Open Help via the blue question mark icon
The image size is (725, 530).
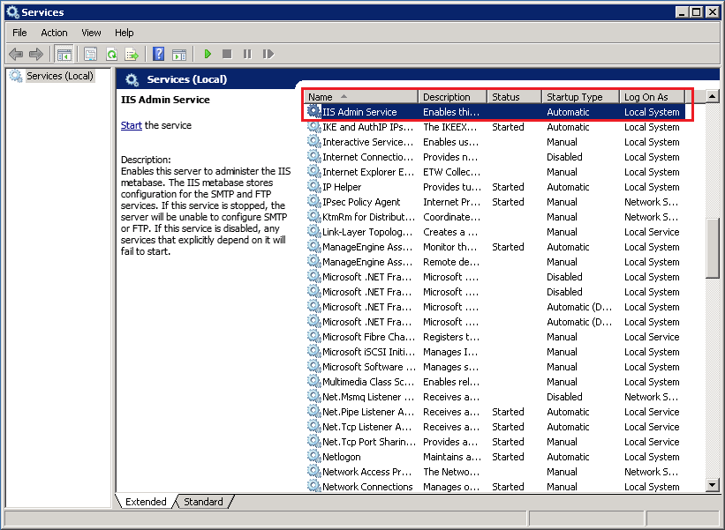157,54
